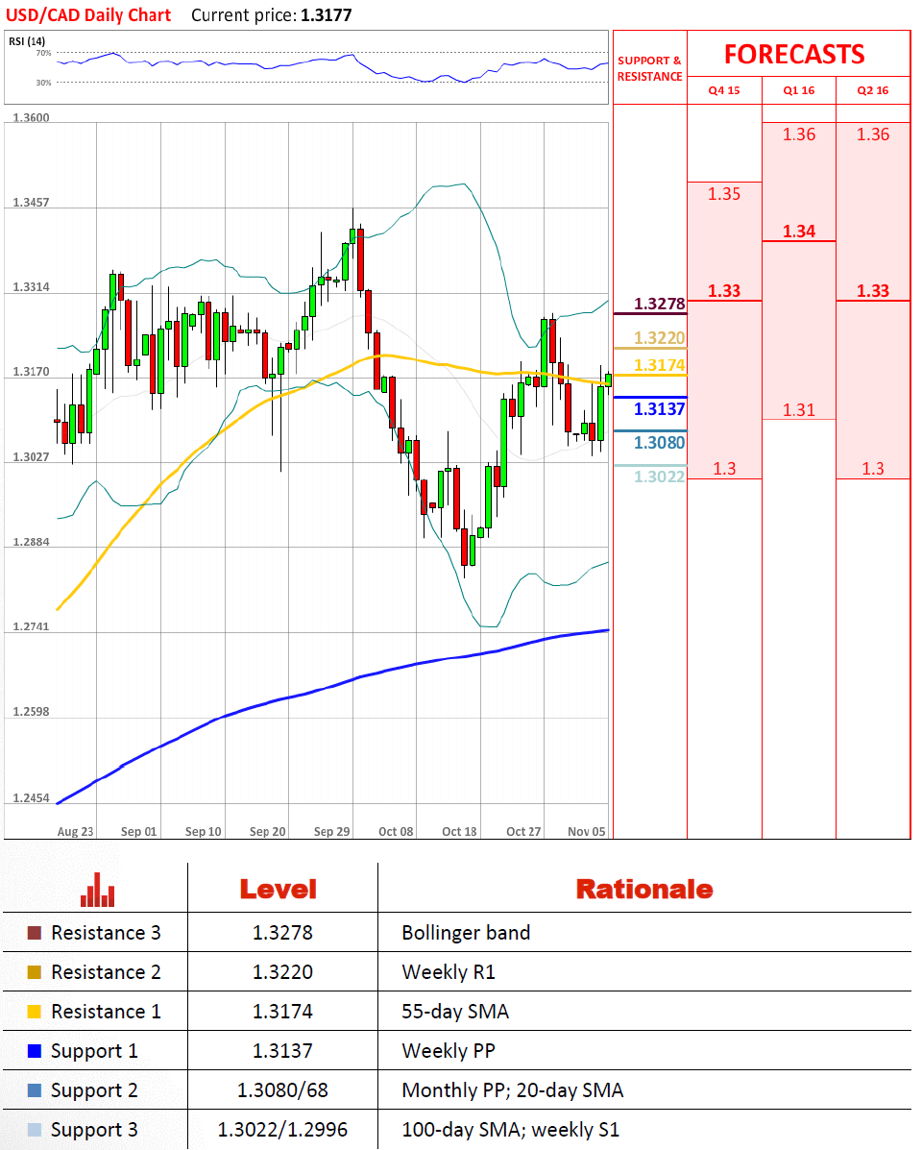Click the Resistance 1 yellow swatch

click(34, 1012)
